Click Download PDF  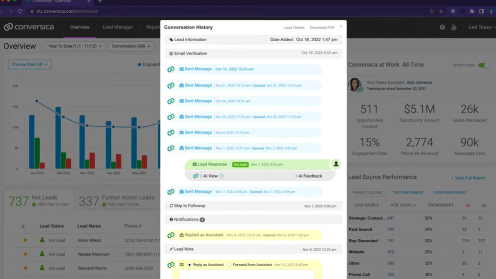click(x=322, y=27)
